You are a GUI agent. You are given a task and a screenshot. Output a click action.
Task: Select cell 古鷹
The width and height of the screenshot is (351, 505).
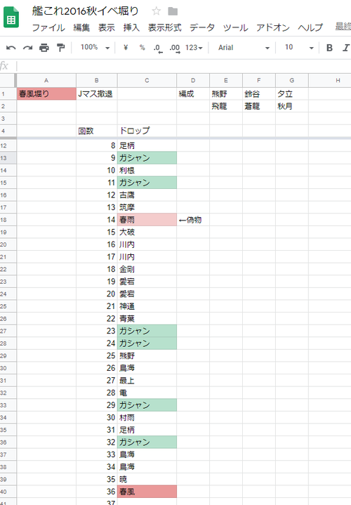147,195
